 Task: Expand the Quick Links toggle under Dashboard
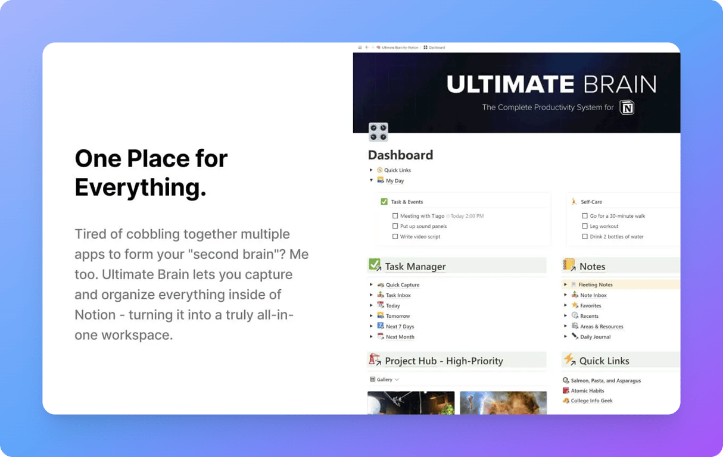click(371, 170)
